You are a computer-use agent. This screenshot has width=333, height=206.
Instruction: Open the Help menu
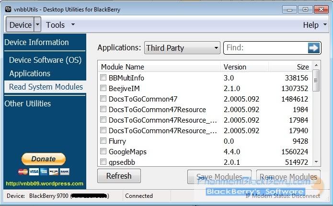[x=310, y=25]
